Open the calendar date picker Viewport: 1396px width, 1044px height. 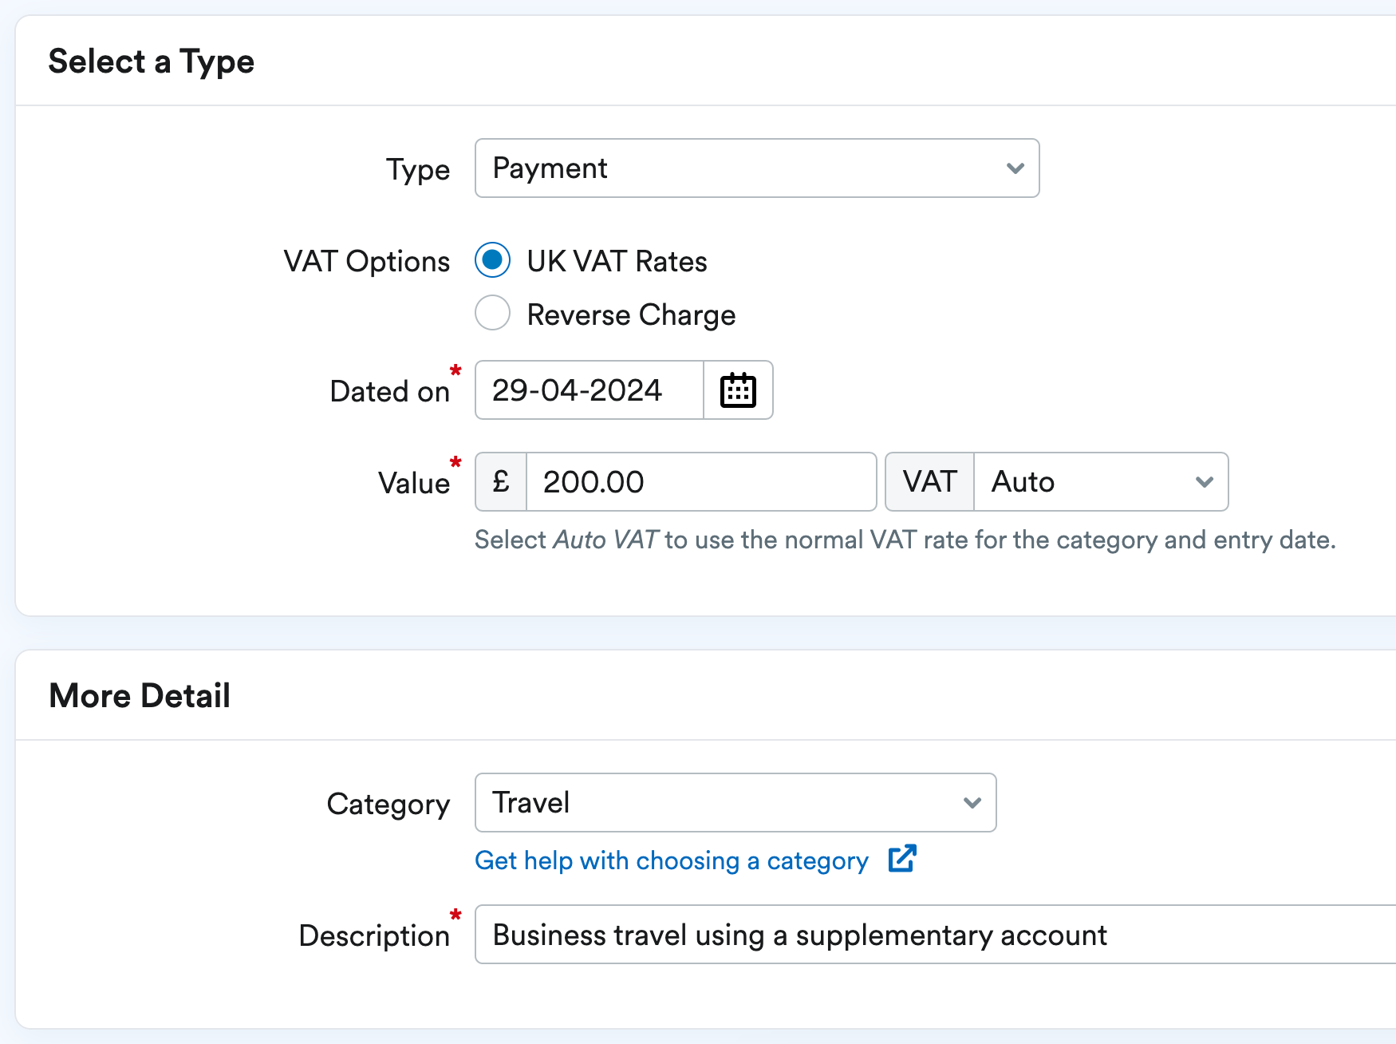coord(737,390)
